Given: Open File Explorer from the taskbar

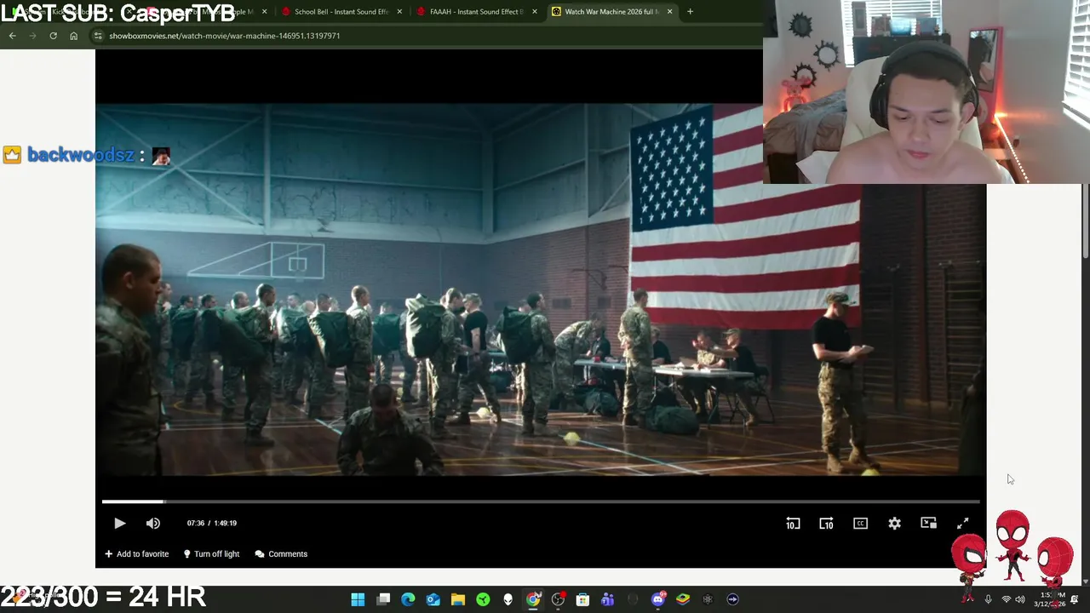Looking at the screenshot, I should 458,599.
